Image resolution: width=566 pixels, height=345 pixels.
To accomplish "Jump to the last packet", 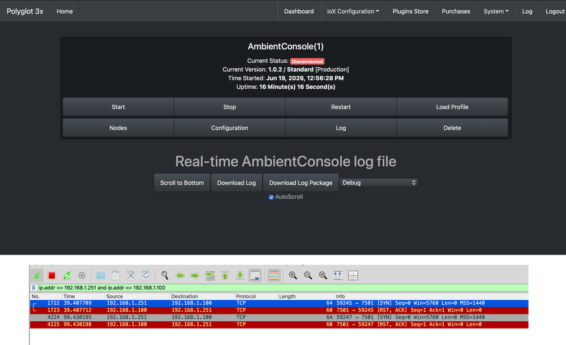I will coord(240,275).
